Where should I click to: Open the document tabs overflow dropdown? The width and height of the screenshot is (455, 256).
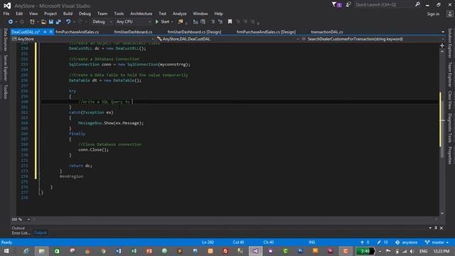[x=443, y=32]
